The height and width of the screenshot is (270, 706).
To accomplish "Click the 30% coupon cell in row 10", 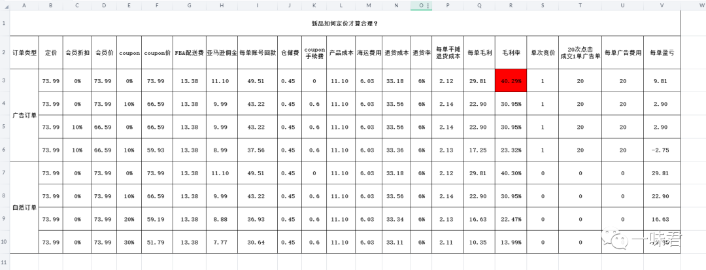I will (x=129, y=242).
